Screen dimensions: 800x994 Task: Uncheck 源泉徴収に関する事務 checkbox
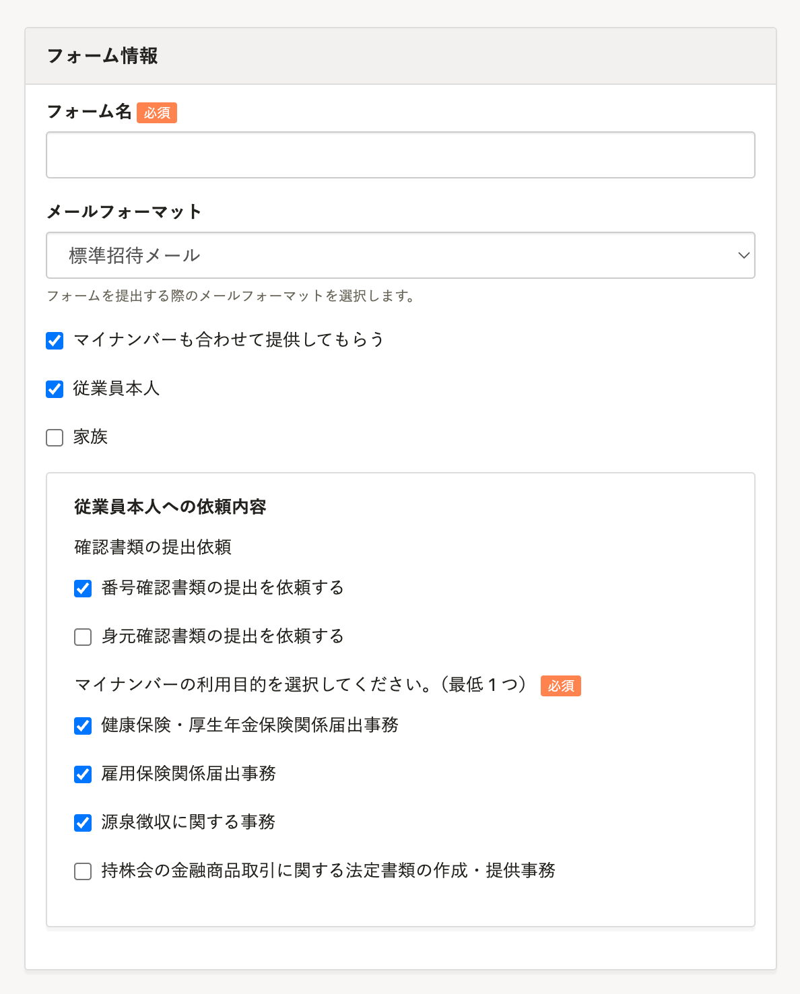click(83, 823)
